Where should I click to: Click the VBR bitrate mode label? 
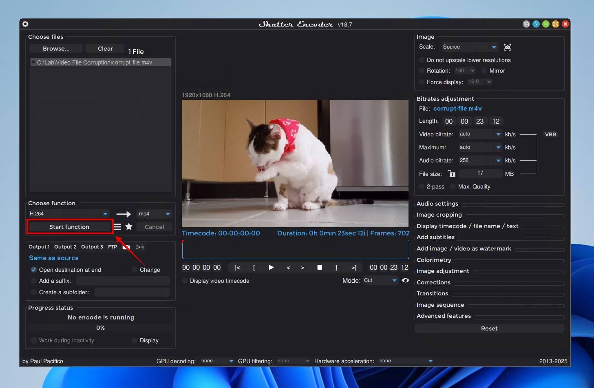(x=550, y=134)
